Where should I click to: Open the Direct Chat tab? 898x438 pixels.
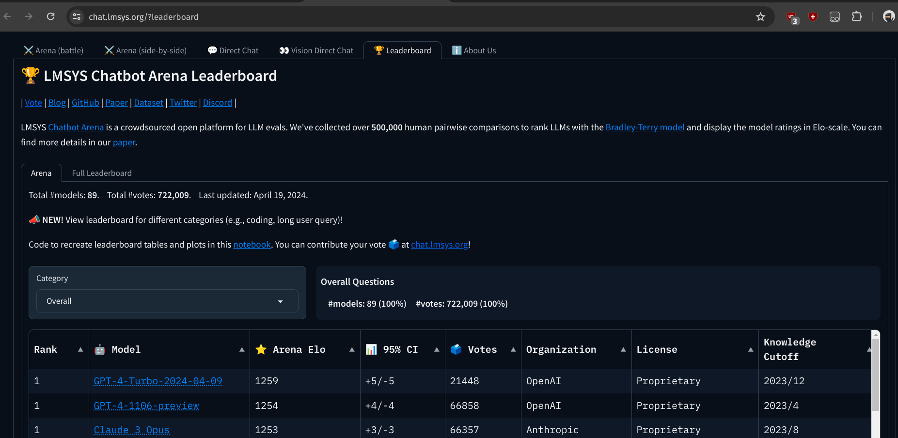[233, 50]
